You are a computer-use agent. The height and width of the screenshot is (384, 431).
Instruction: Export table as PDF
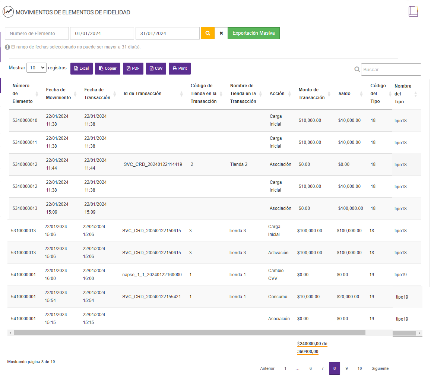pos(133,69)
